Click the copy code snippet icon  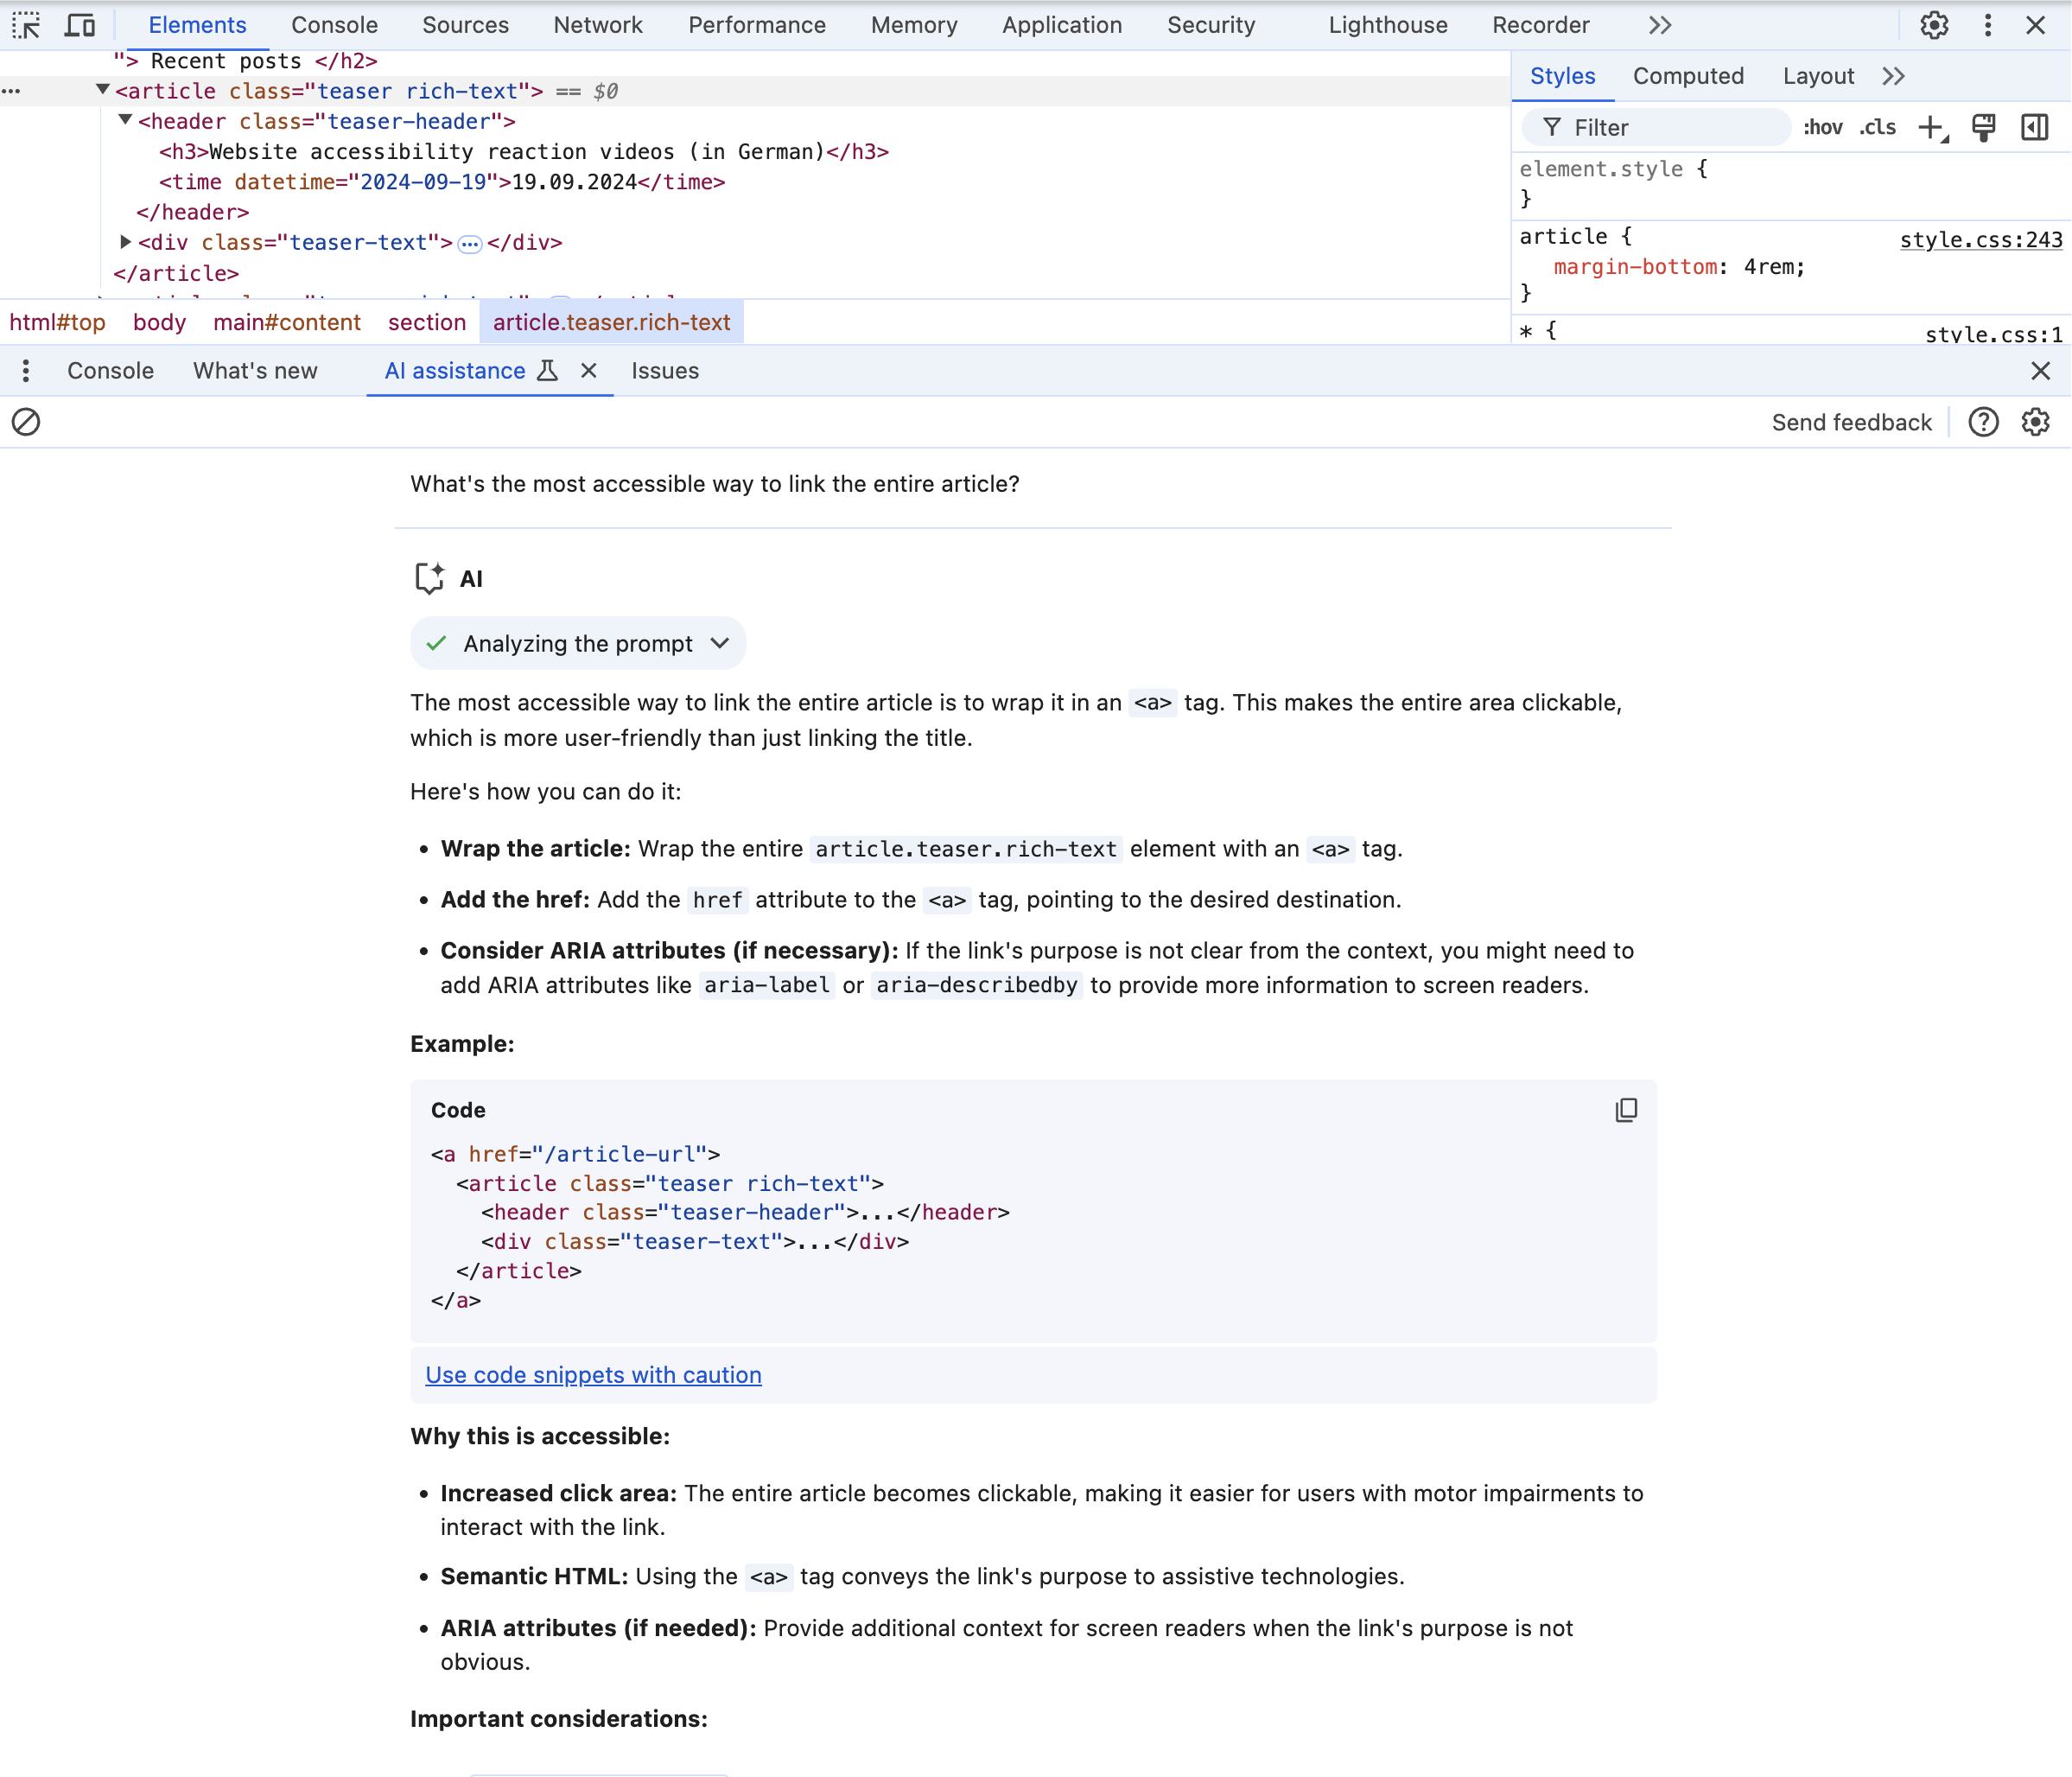pos(1624,1109)
